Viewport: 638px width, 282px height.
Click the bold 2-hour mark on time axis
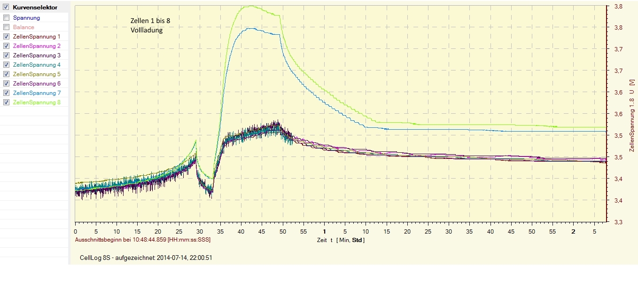click(x=573, y=232)
